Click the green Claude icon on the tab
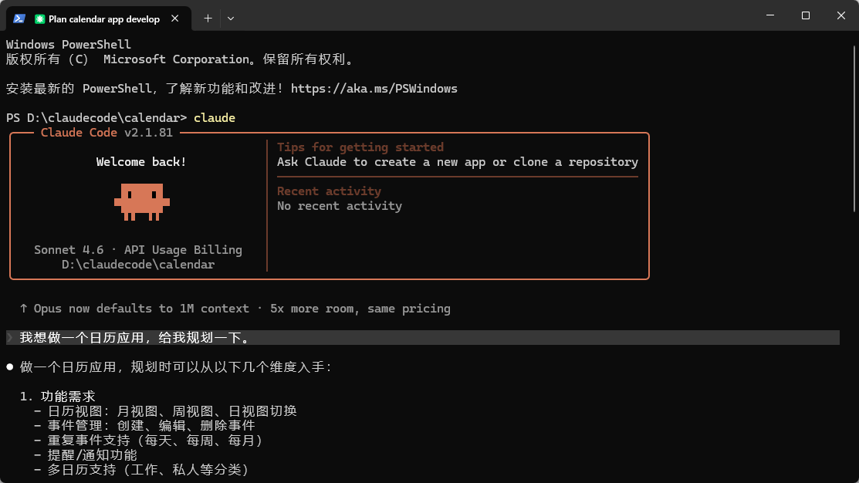The image size is (859, 483). (39, 19)
